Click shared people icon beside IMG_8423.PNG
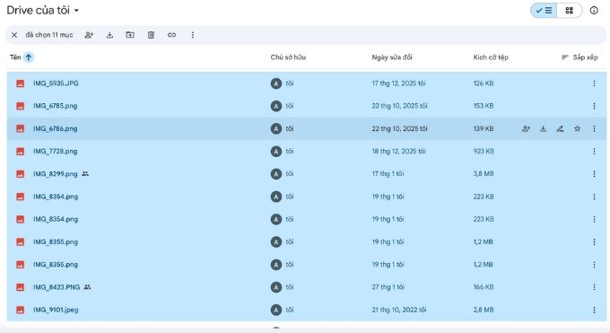Viewport: 610px width, 333px height. click(x=87, y=287)
